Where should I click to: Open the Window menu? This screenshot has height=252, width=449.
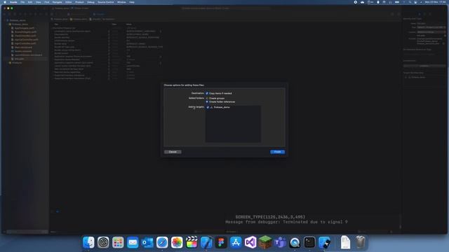click(121, 2)
